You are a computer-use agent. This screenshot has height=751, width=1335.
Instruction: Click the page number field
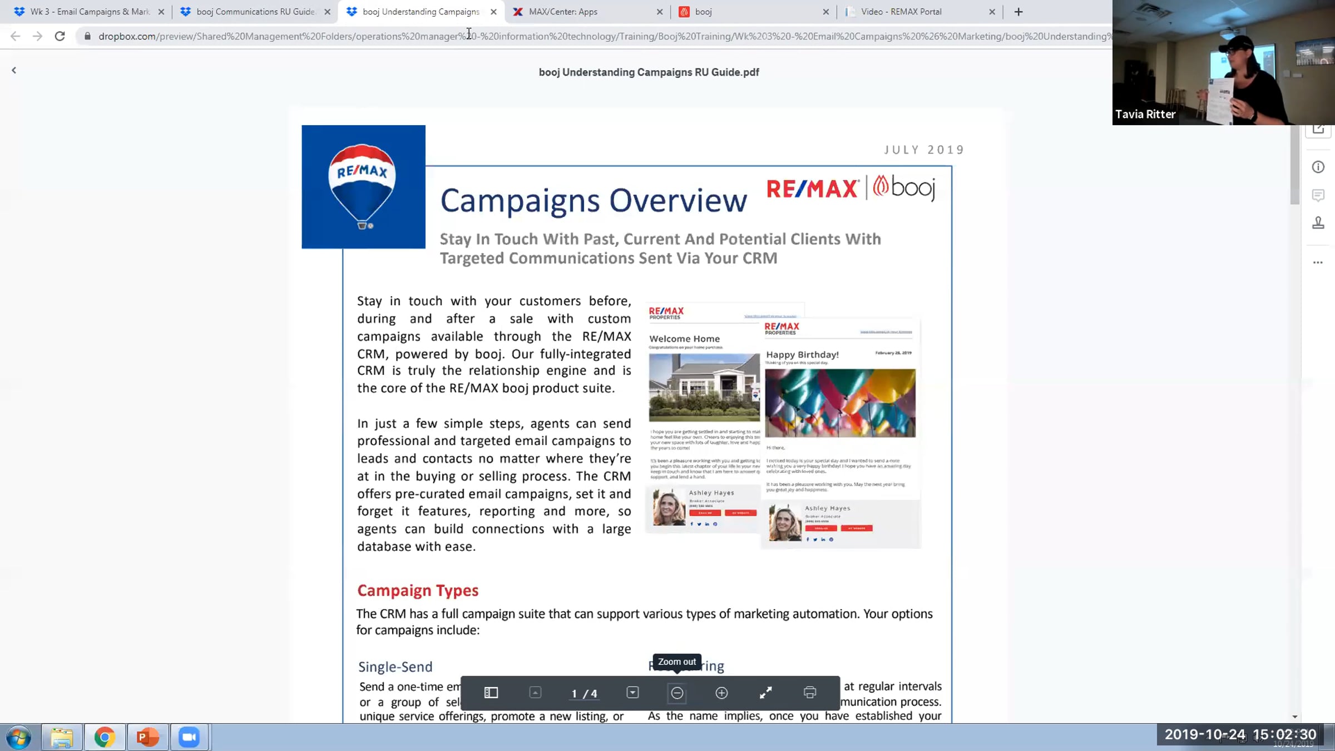[575, 693]
